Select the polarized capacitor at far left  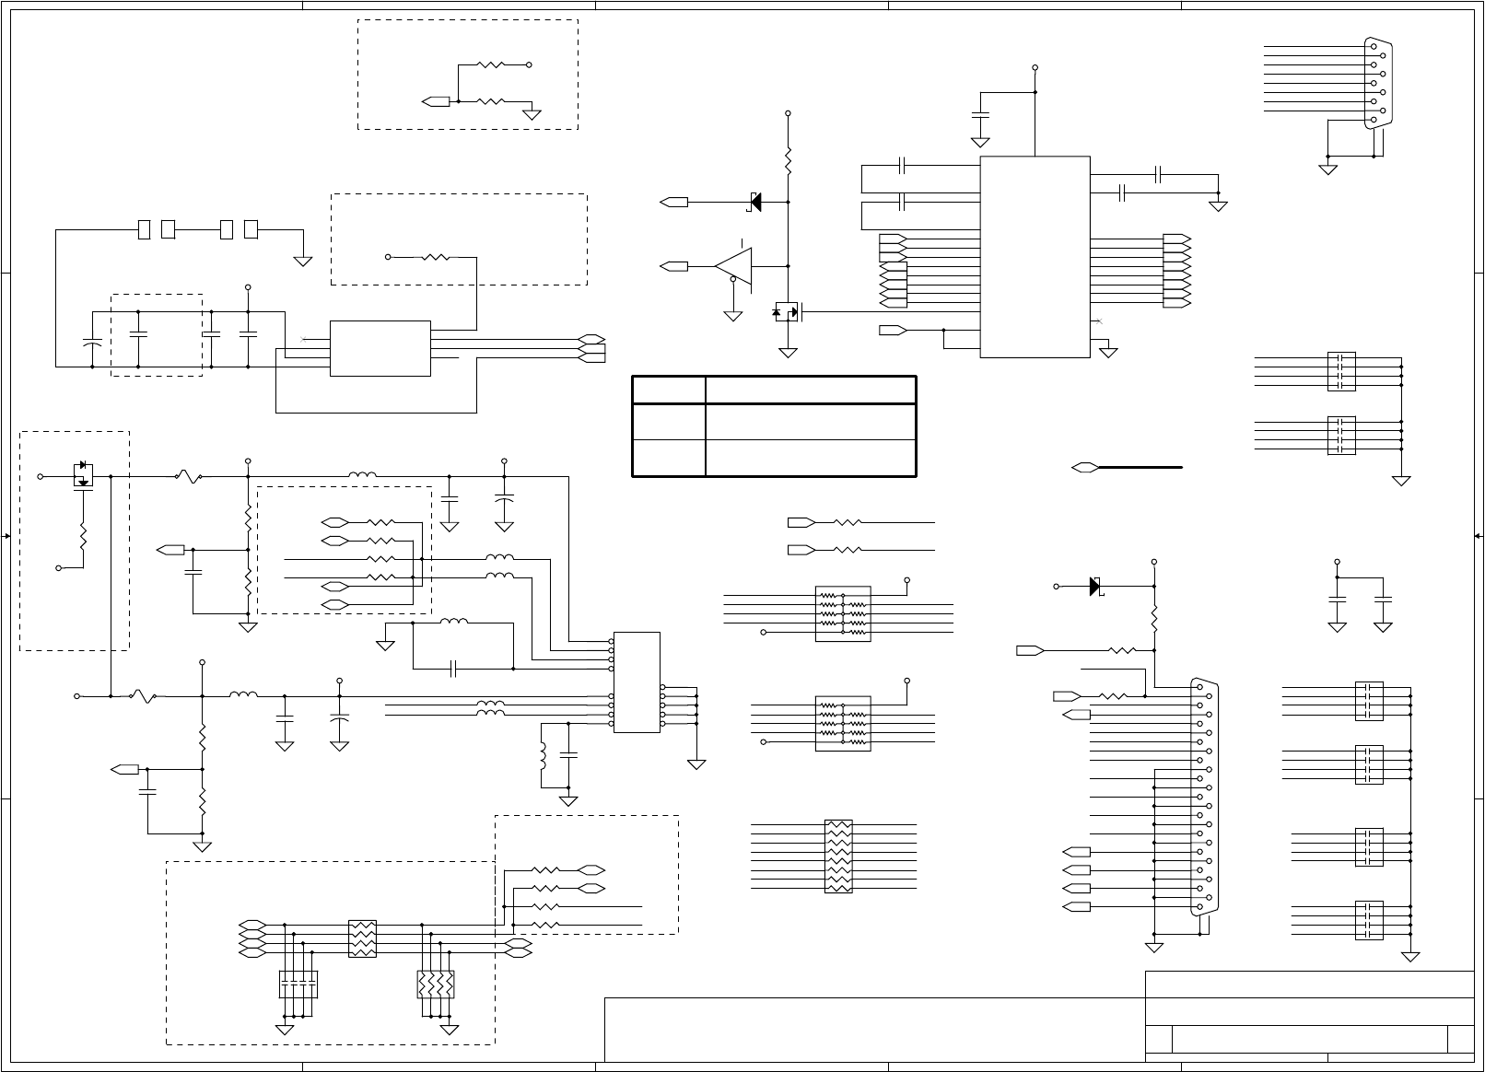[x=92, y=341]
